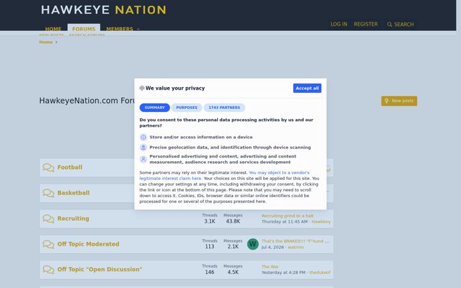The height and width of the screenshot is (288, 461).
Task: Open the Members dropdown arrow
Action: [138, 29]
